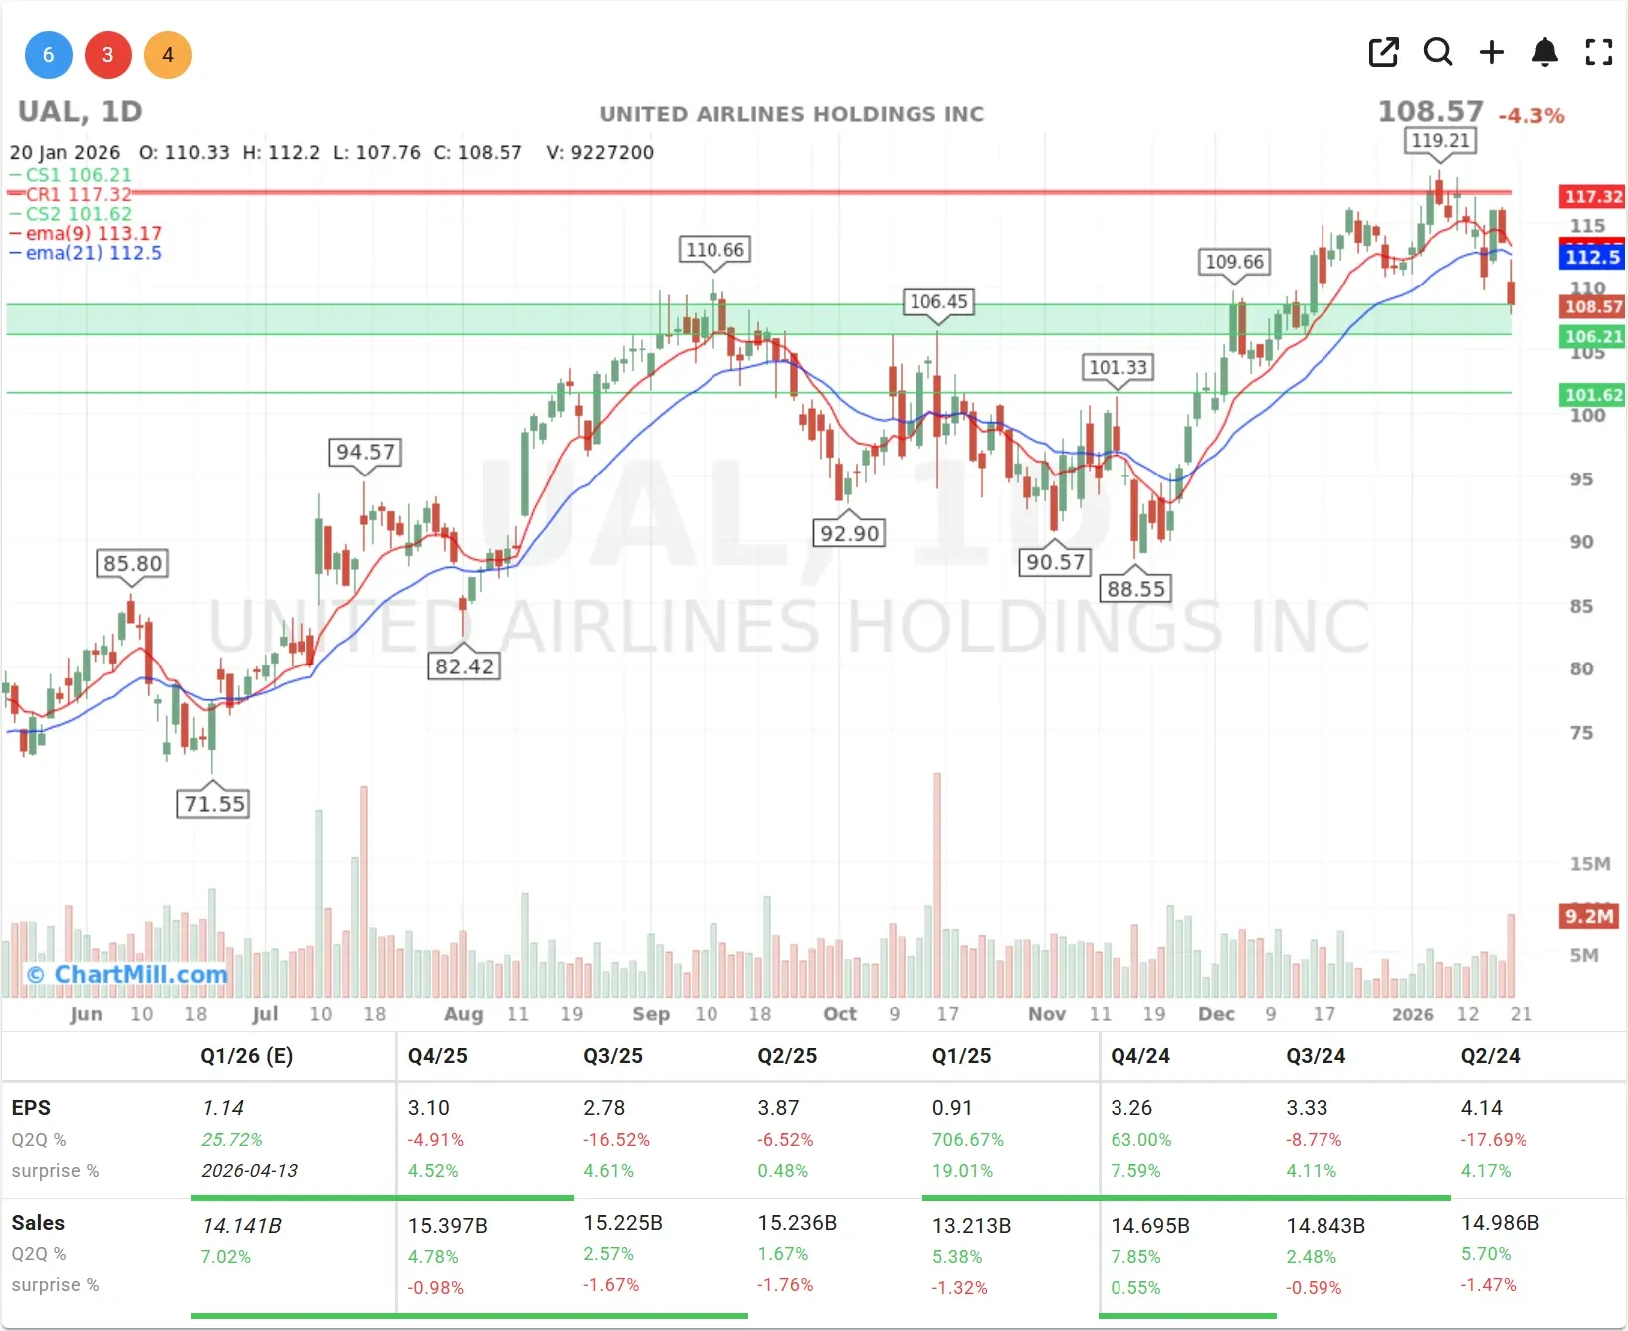Click the 119.21 high price marker
The height and width of the screenshot is (1331, 1628).
coord(1440,141)
